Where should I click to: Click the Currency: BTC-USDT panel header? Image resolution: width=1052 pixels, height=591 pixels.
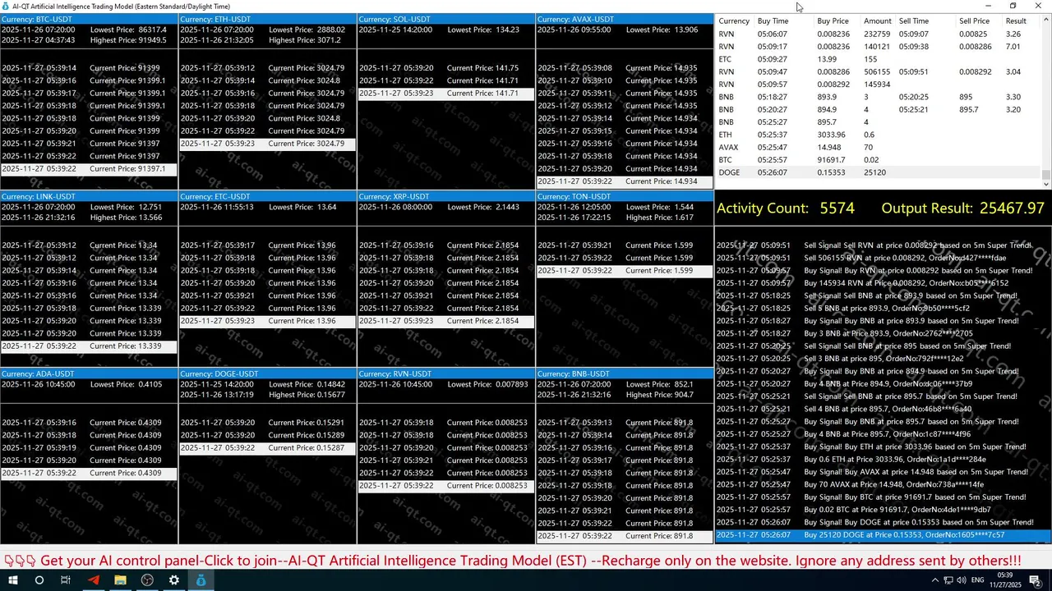pos(89,19)
